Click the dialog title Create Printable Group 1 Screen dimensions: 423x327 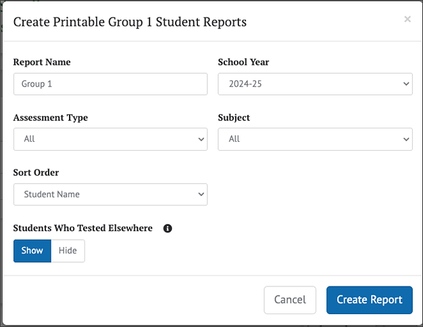click(130, 22)
